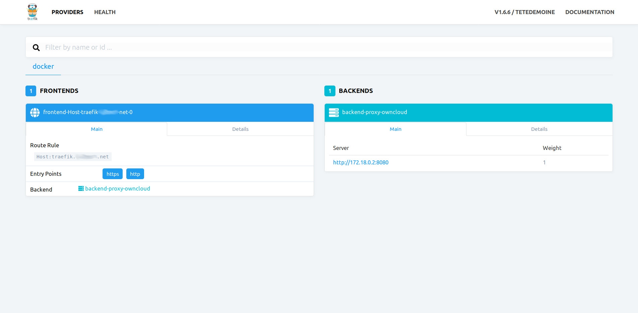Screen dimensions: 638x313
Task: Click the globe icon on frontend card
Action: (35, 112)
